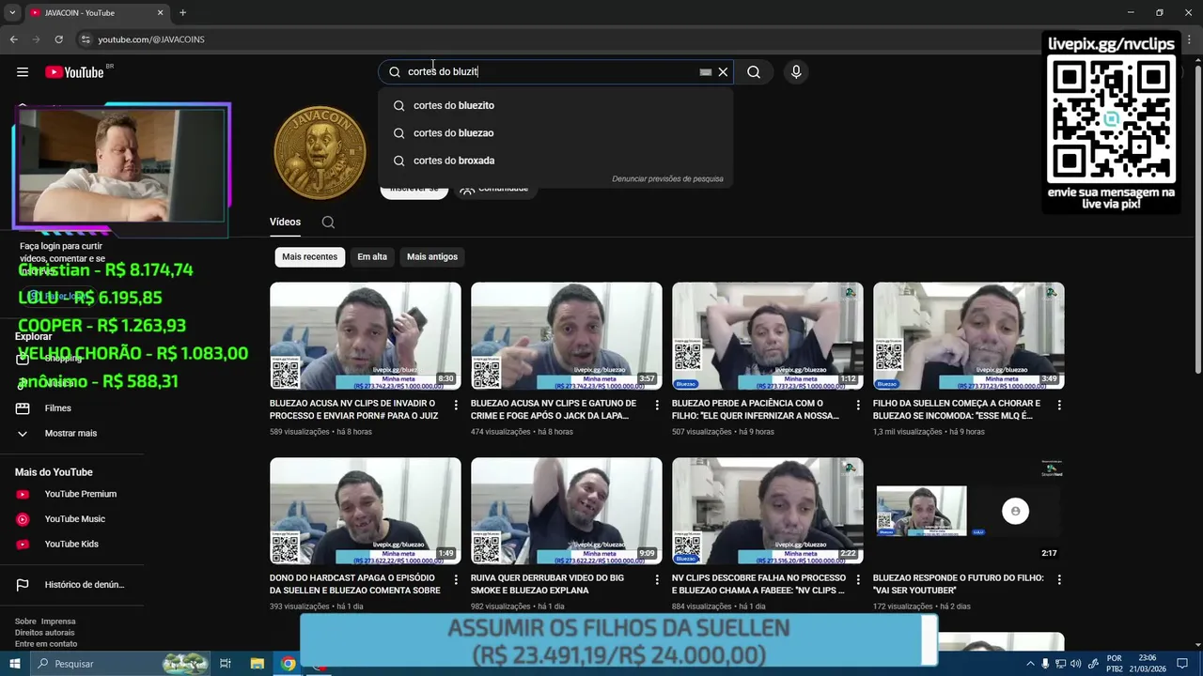Select the 'Mais recentes' filter chip

pyautogui.click(x=309, y=256)
